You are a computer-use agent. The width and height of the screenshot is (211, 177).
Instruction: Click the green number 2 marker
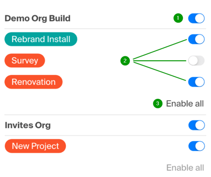pyautogui.click(x=125, y=61)
